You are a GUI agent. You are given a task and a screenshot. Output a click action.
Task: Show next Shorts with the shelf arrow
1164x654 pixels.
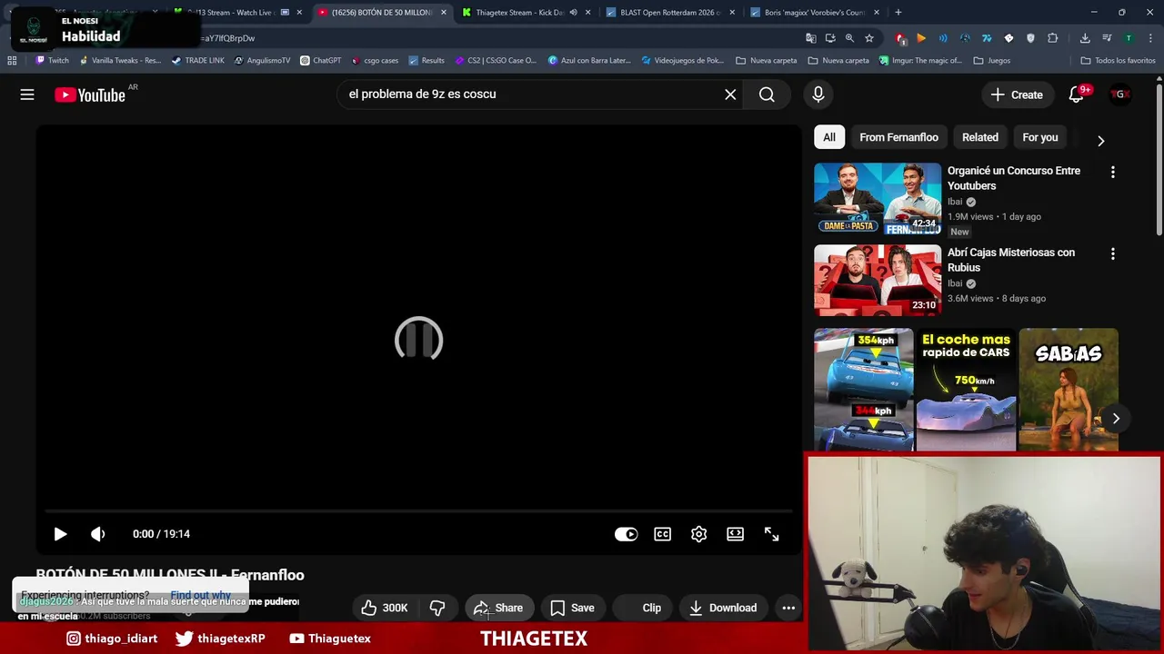tap(1116, 418)
